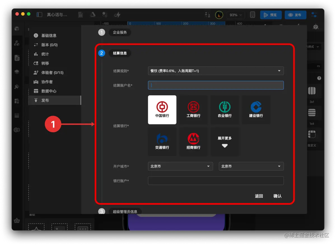
Task: Select the pin icon in left rail
Action: tap(17, 86)
